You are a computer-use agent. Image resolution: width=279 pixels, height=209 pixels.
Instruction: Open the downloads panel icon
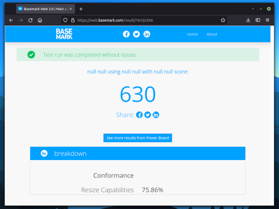248,20
